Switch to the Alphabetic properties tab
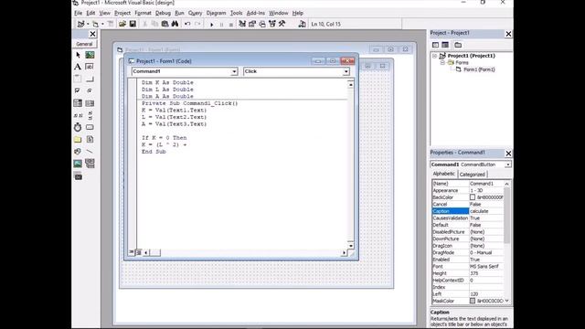Image resolution: width=585 pixels, height=329 pixels. click(x=443, y=174)
